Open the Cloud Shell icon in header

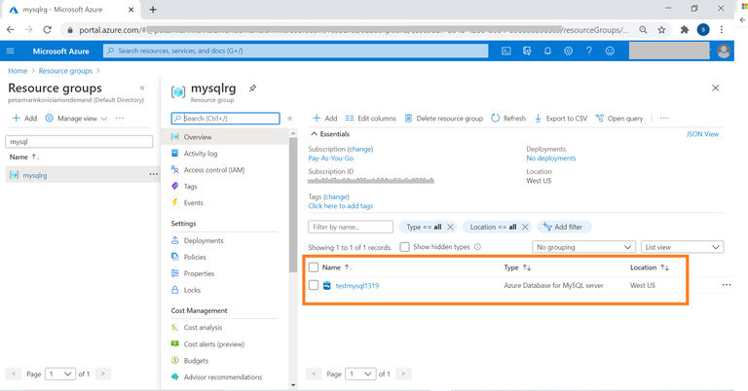[x=506, y=51]
